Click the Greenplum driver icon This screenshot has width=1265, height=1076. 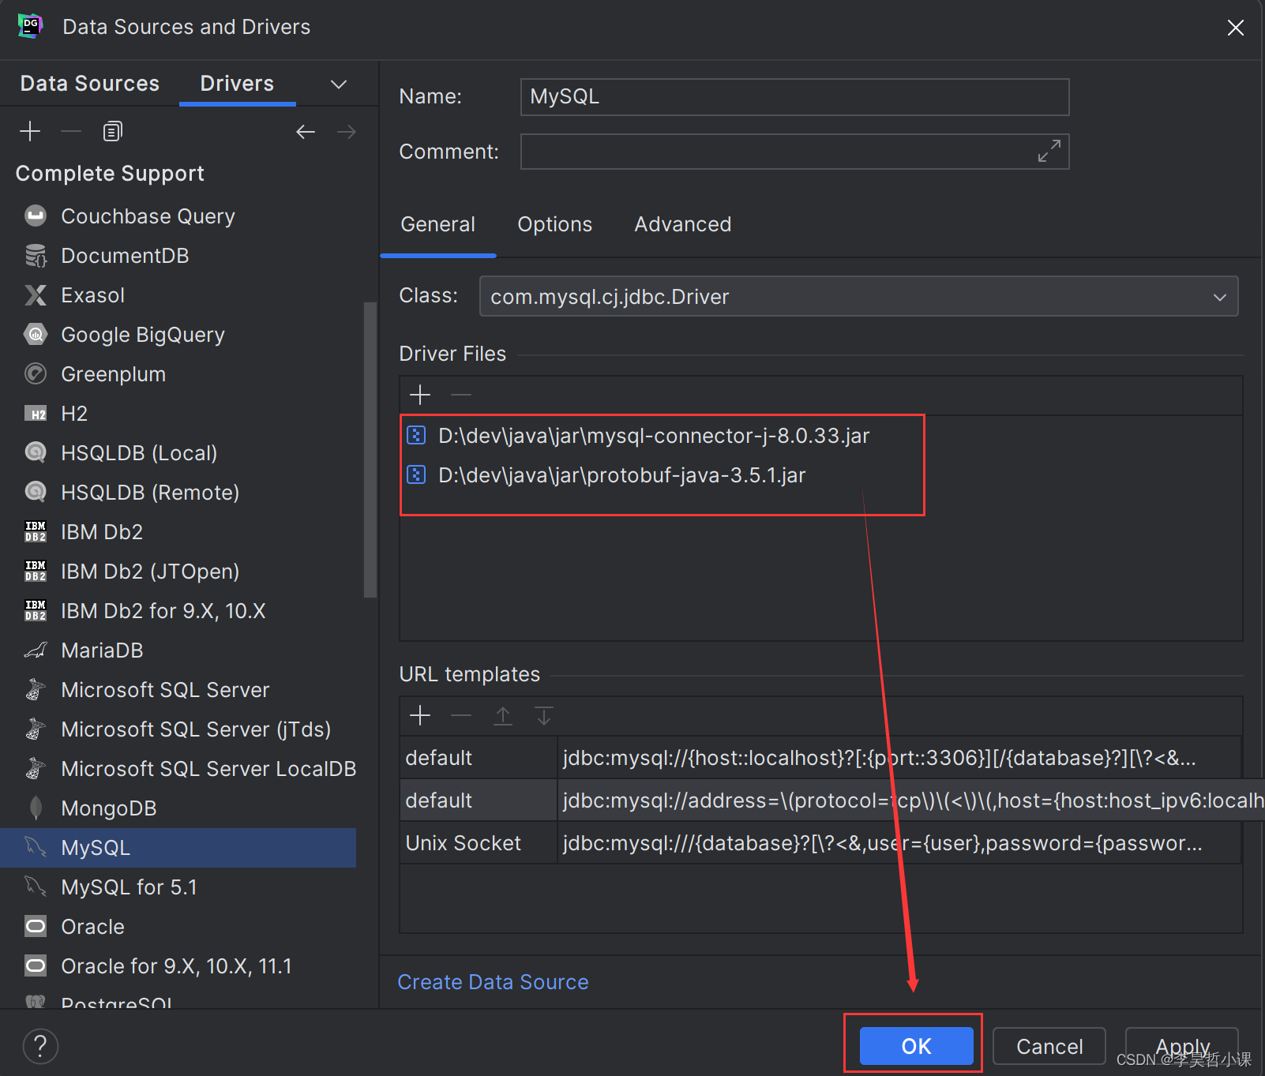click(x=36, y=373)
